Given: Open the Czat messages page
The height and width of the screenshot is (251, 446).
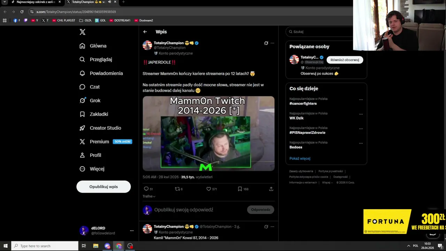Looking at the screenshot, I should click(x=90, y=87).
